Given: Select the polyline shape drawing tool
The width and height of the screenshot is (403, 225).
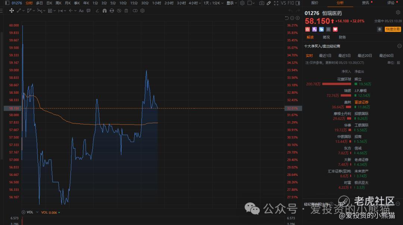Looking at the screenshot, I should click(x=29, y=11).
